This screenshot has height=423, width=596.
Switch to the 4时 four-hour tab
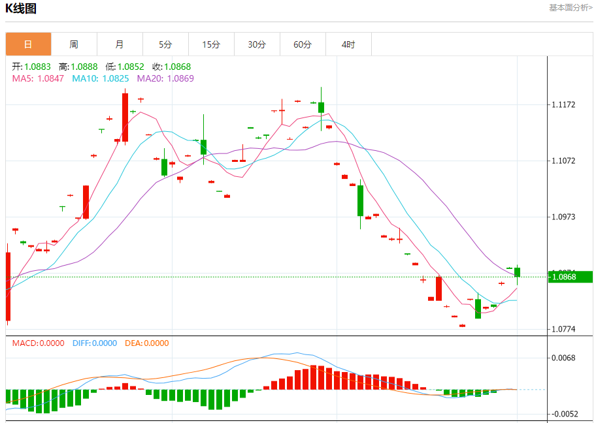[348, 44]
